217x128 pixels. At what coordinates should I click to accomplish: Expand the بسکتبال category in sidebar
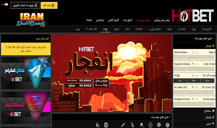[194, 111]
